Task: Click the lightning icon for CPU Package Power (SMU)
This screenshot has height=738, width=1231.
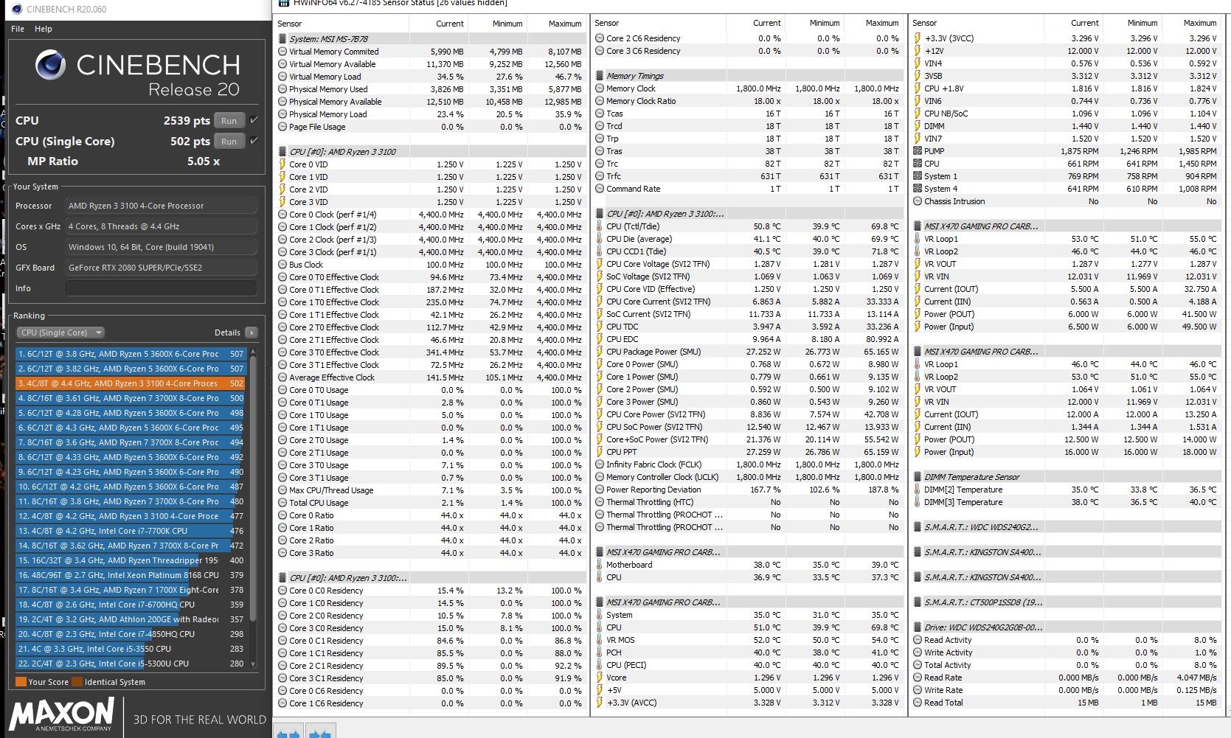Action: [600, 352]
